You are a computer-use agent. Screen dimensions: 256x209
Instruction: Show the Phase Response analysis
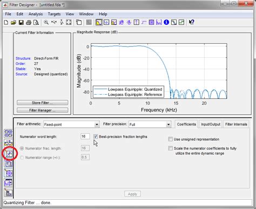click(x=106, y=22)
